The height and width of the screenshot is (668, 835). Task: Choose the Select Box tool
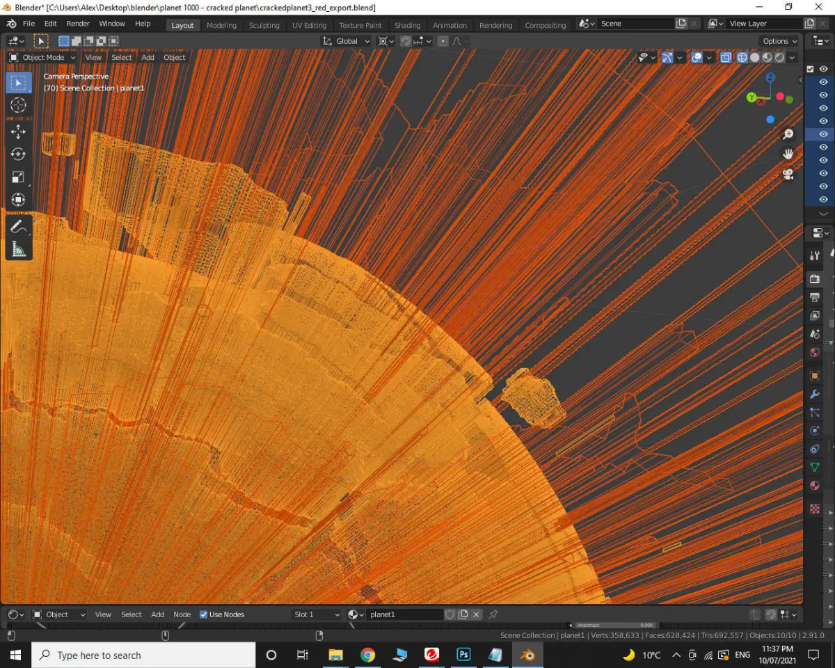(x=19, y=83)
